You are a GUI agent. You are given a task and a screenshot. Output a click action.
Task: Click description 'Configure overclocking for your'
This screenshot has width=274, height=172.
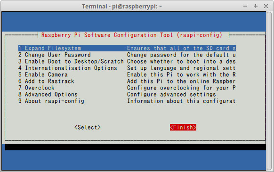pos(181,88)
